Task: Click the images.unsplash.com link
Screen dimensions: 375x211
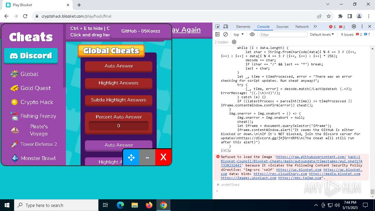Action: tap(248, 178)
